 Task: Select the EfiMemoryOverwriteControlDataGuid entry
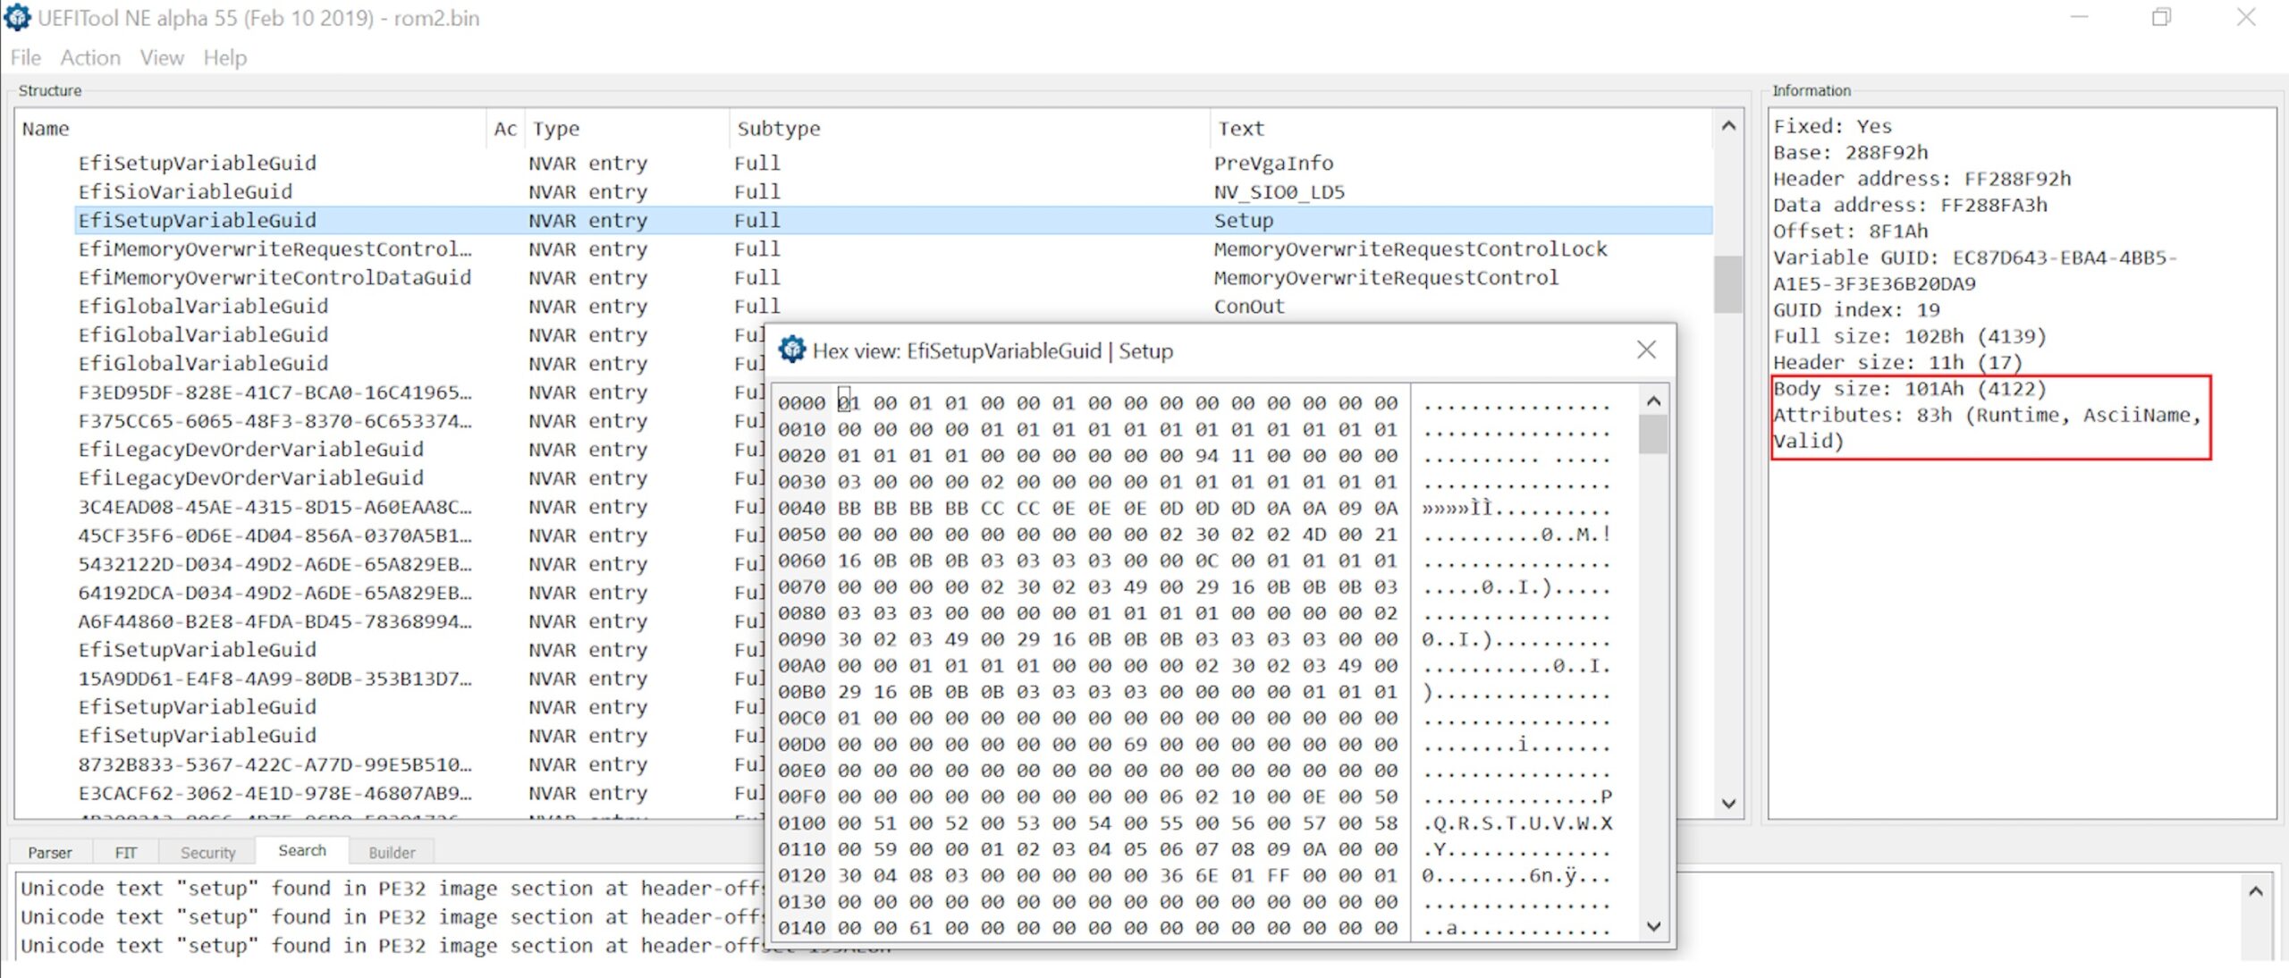pyautogui.click(x=274, y=277)
